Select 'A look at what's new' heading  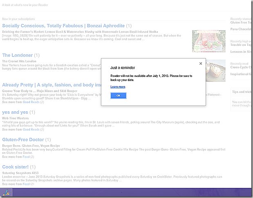pos(25,5)
